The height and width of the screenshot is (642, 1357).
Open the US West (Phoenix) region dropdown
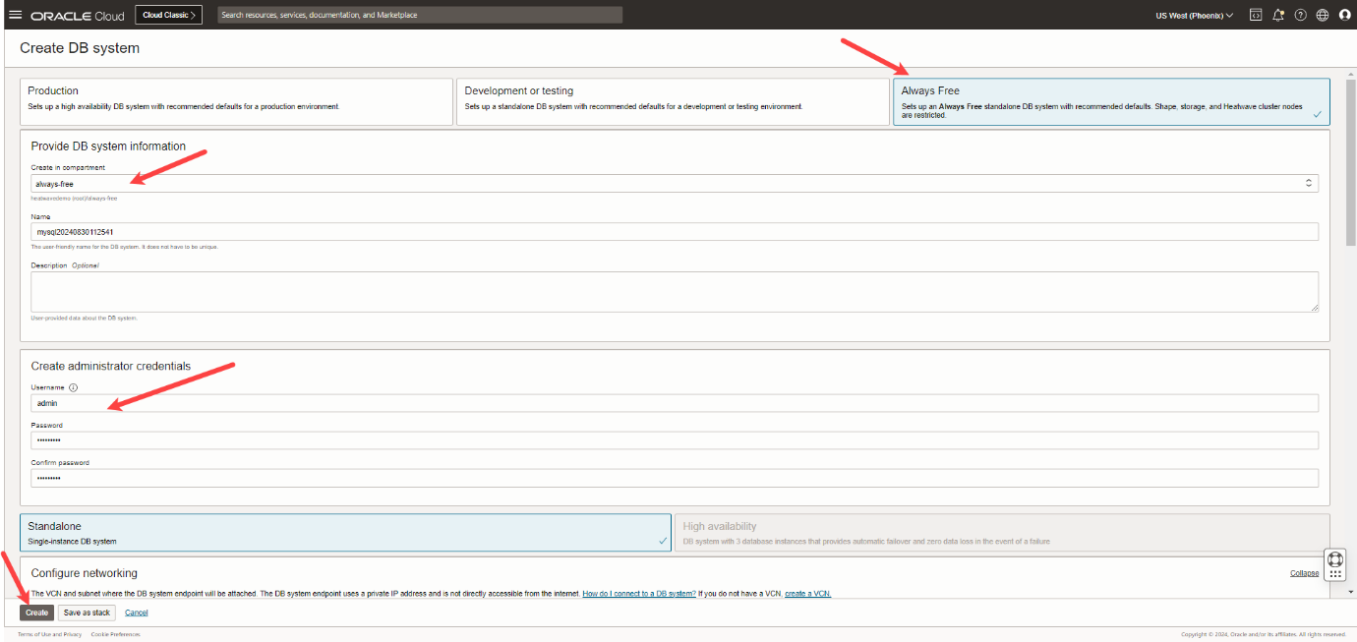click(1194, 16)
